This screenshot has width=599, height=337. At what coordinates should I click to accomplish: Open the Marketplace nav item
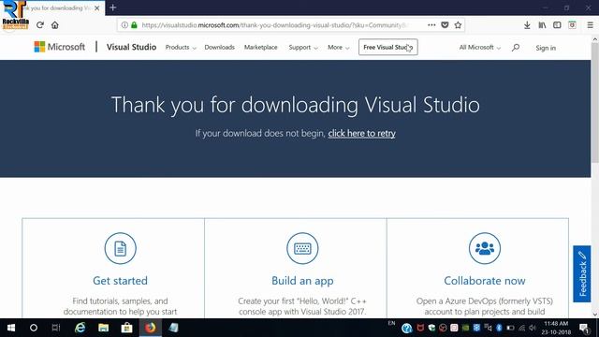261,48
